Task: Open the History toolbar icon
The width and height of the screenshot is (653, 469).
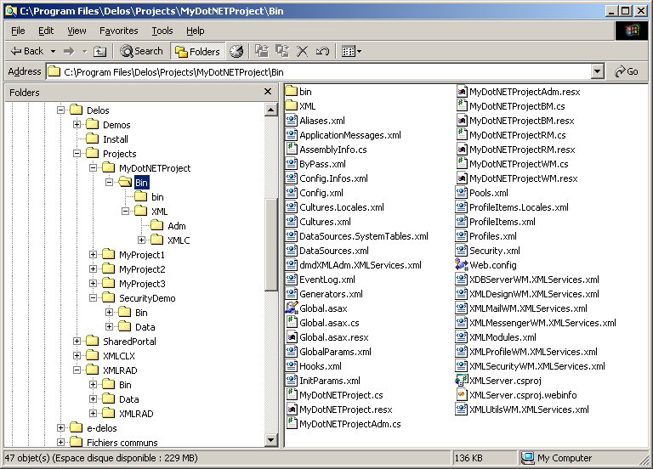Action: [x=236, y=51]
